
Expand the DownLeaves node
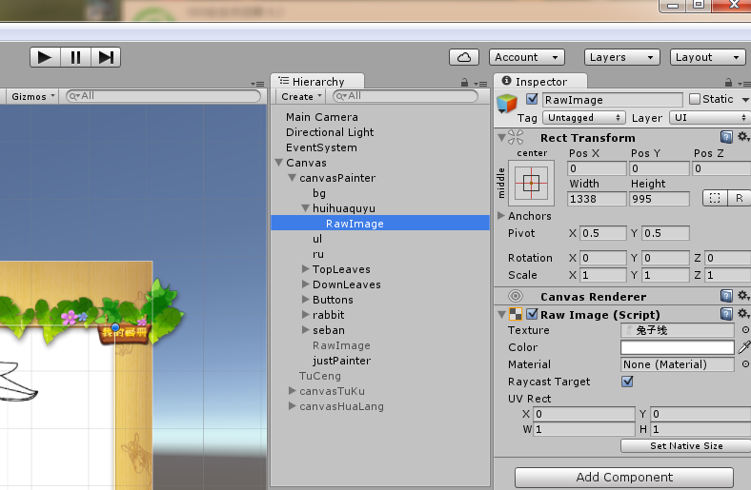pos(306,284)
